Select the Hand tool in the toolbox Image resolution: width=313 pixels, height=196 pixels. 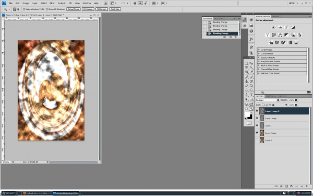[x=247, y=109]
